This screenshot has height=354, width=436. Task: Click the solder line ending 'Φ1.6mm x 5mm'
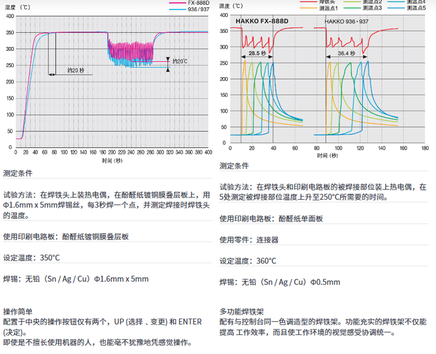pyautogui.click(x=76, y=279)
